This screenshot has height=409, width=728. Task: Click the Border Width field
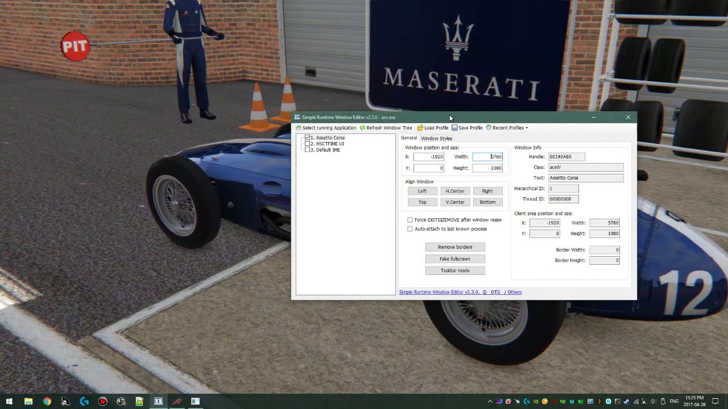pos(605,250)
